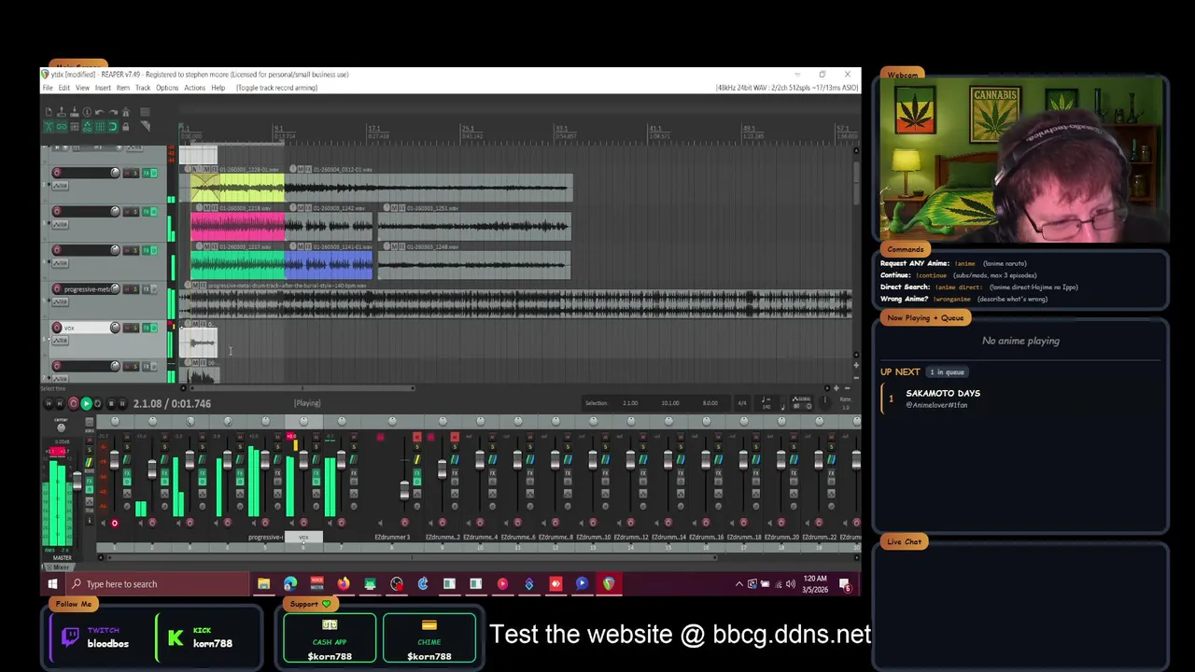Click the 9.1 mark on the timeline ruler
Image resolution: width=1195 pixels, height=672 pixels.
[278, 128]
